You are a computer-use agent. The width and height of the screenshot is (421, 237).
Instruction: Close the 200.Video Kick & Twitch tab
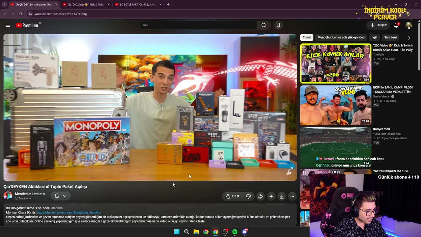pyautogui.click(x=108, y=5)
